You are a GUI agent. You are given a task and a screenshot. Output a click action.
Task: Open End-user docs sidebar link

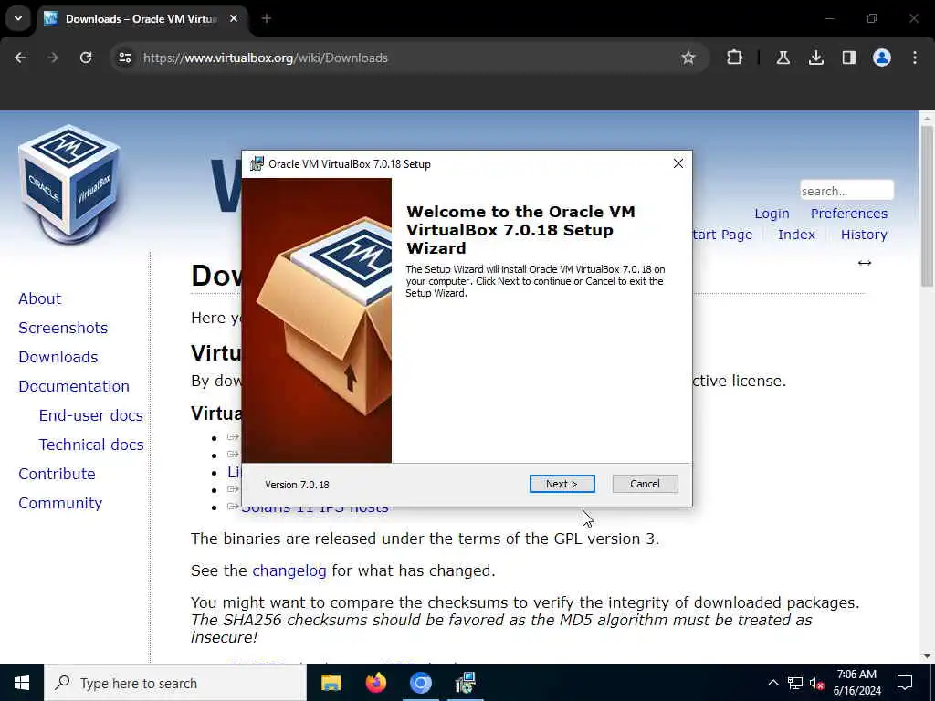pos(91,415)
